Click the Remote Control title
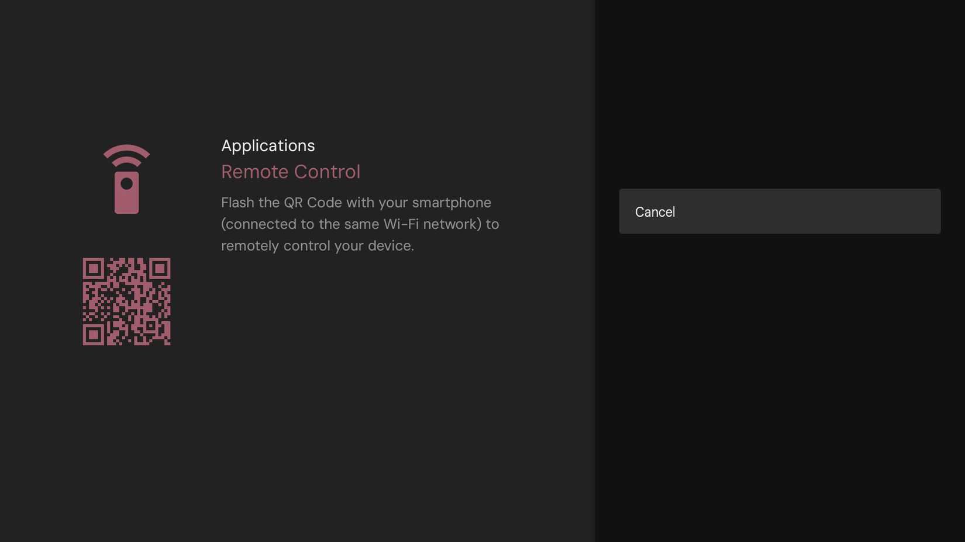Viewport: 965px width, 542px height. coord(291,172)
